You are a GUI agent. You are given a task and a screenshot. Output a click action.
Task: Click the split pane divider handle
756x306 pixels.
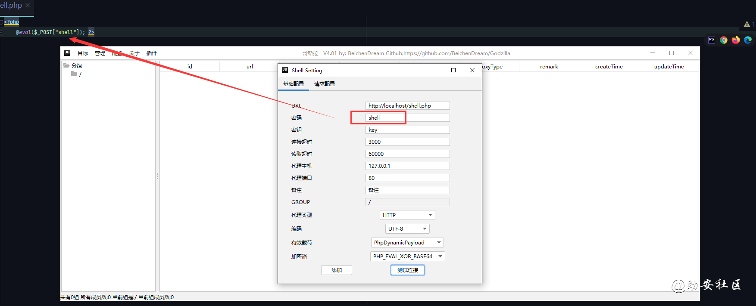pos(157,176)
